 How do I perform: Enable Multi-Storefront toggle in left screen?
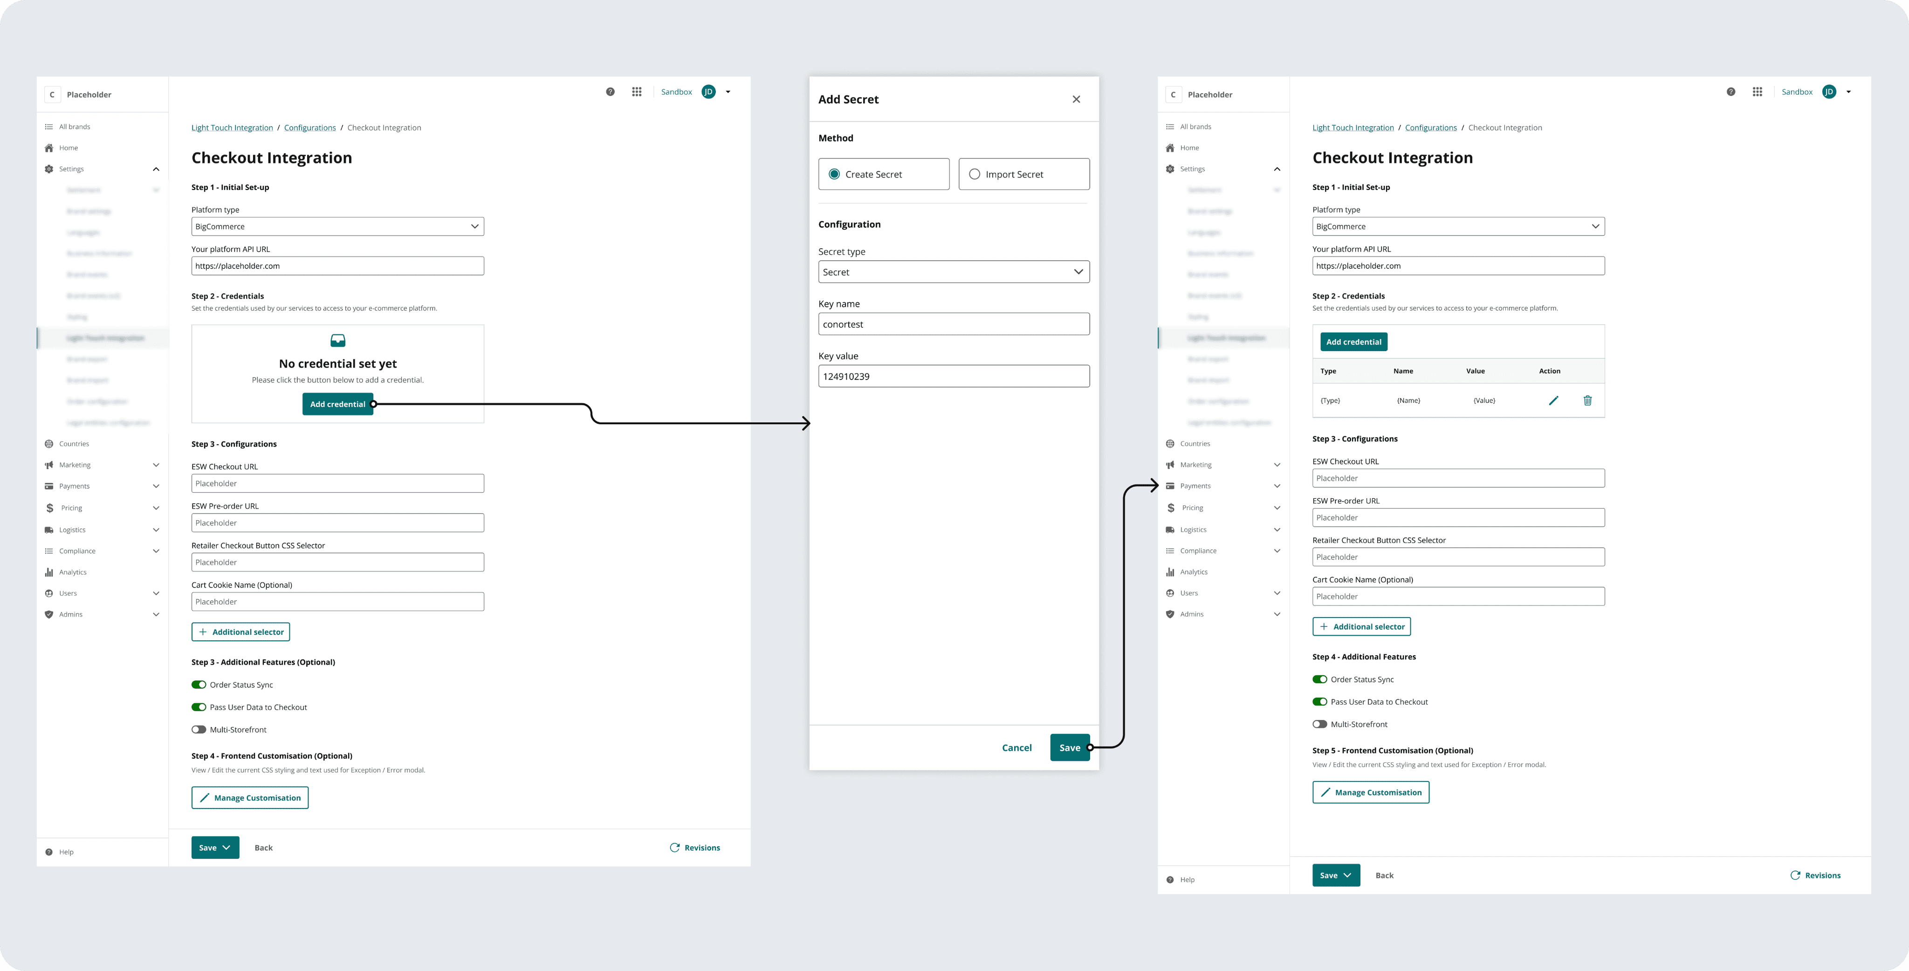click(199, 730)
